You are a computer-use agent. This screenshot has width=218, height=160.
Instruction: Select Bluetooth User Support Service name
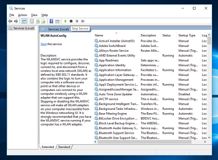(118, 137)
